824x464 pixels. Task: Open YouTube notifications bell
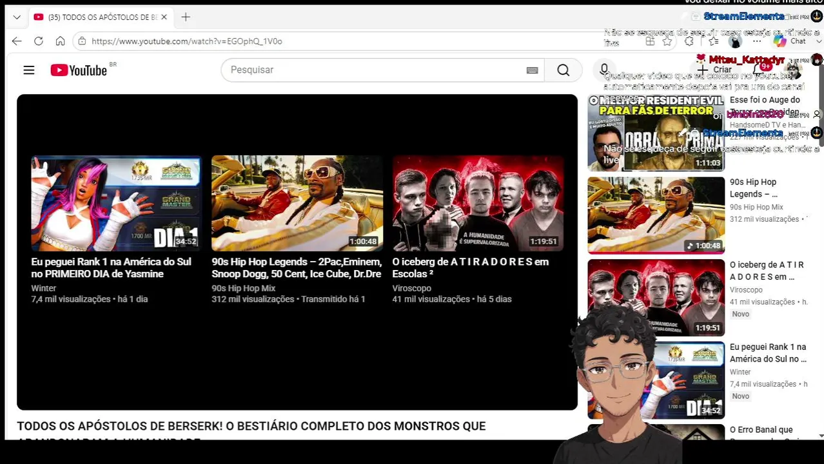[760, 70]
